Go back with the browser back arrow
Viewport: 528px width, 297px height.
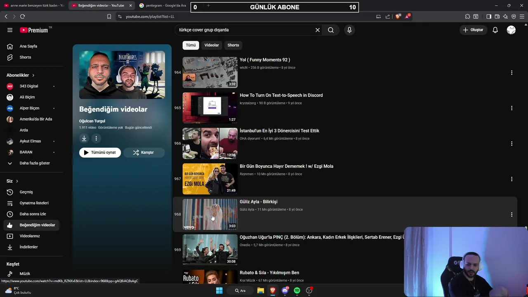[x=6, y=16]
